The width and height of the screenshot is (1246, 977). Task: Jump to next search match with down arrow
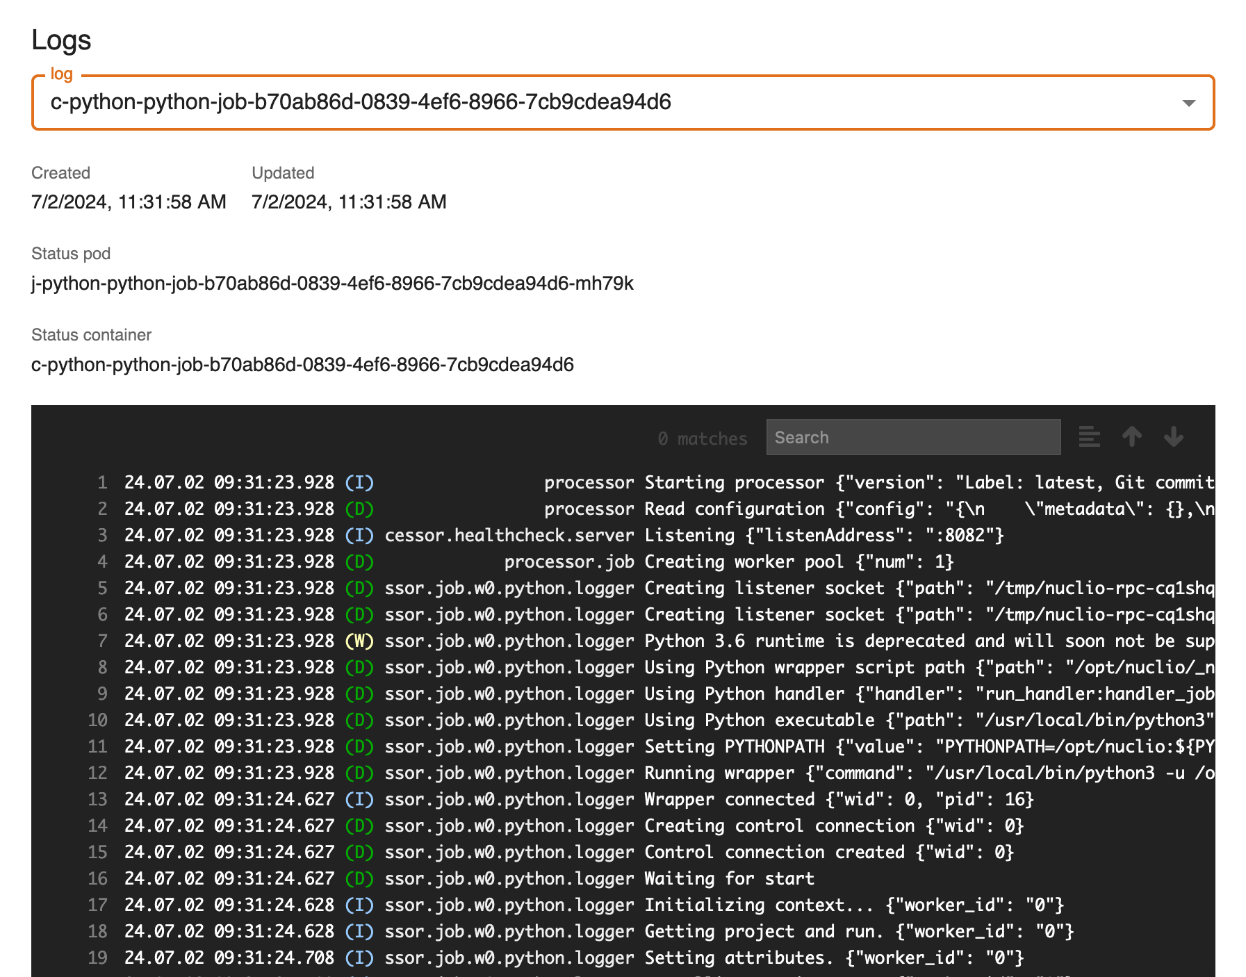[x=1173, y=437]
